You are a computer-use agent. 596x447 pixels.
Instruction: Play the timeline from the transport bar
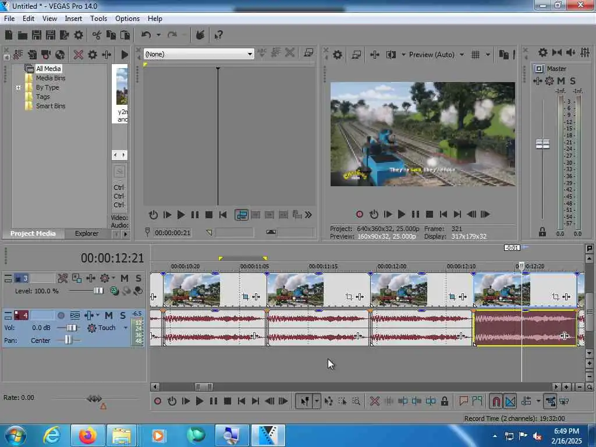[x=200, y=401]
